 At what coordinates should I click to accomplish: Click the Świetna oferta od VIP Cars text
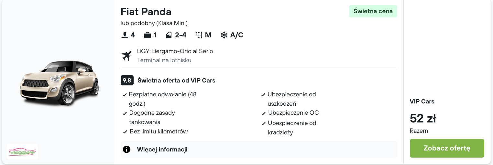[176, 80]
